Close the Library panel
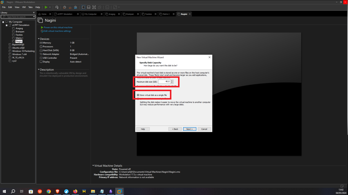Viewport: 348px width, 195px height. [x=34, y=13]
